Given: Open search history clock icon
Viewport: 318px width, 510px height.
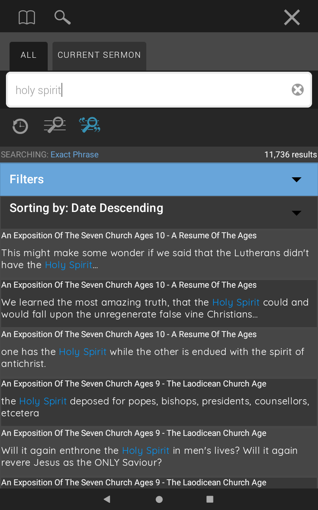Looking at the screenshot, I should tap(20, 126).
